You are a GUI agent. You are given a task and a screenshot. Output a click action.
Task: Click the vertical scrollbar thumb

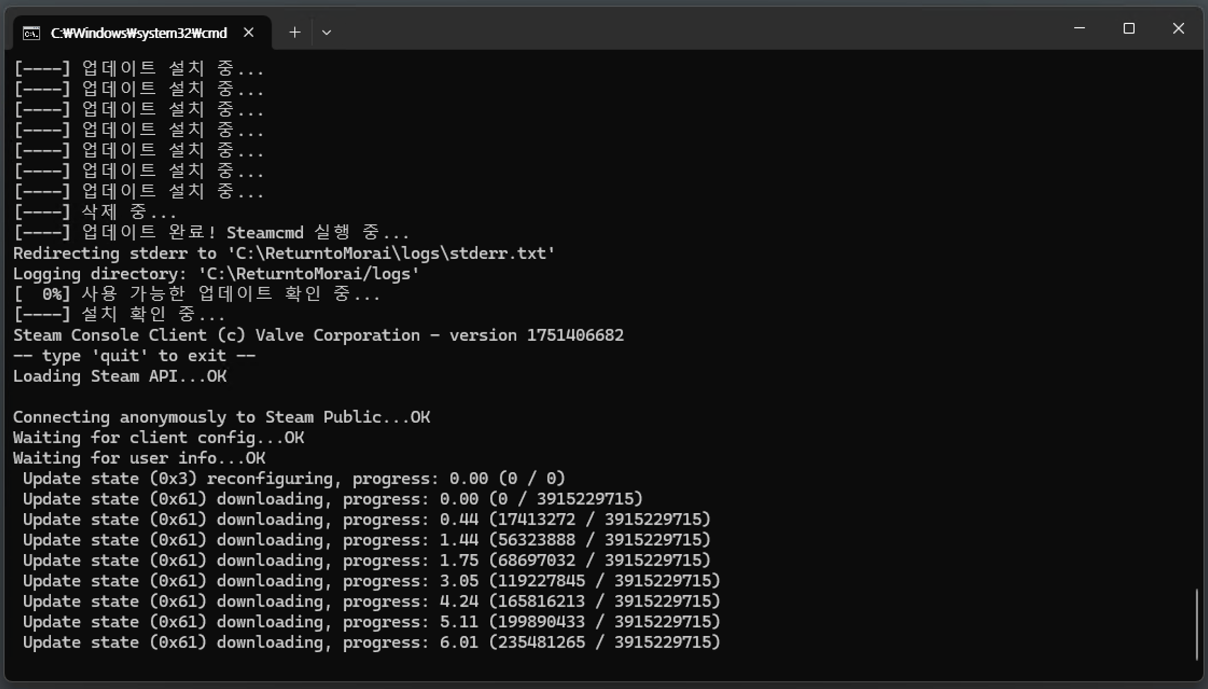[x=1197, y=623]
